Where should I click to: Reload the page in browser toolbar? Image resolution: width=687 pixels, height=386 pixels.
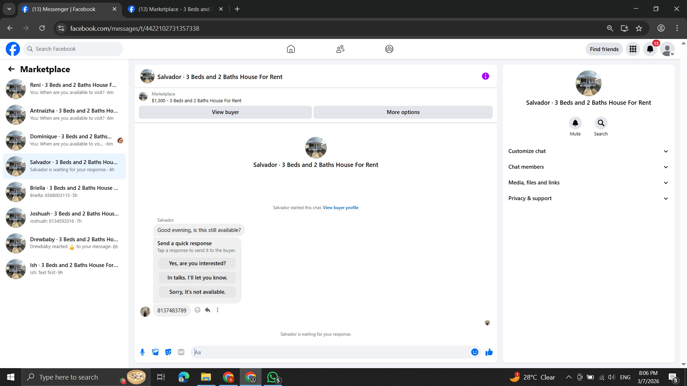click(x=42, y=28)
